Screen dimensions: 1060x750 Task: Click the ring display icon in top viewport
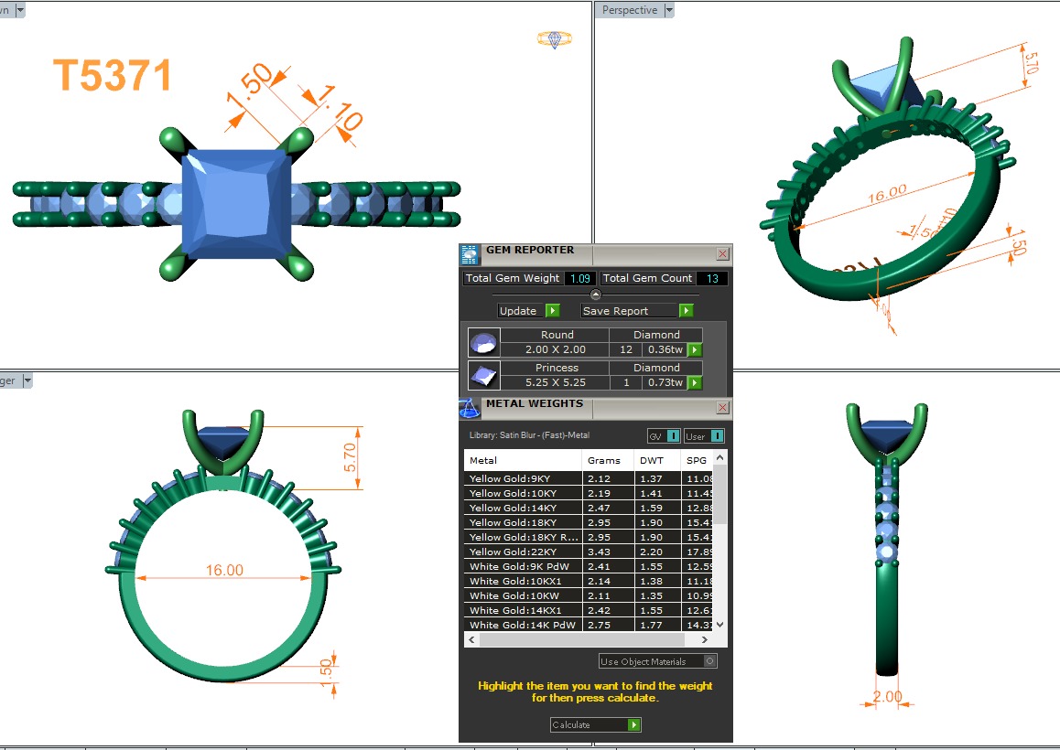coord(554,38)
